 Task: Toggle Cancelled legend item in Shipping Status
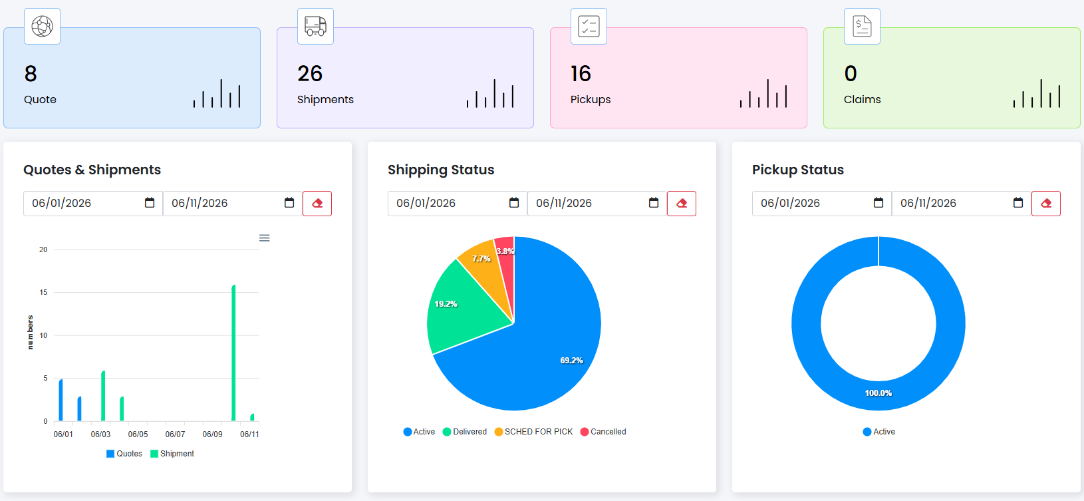603,432
